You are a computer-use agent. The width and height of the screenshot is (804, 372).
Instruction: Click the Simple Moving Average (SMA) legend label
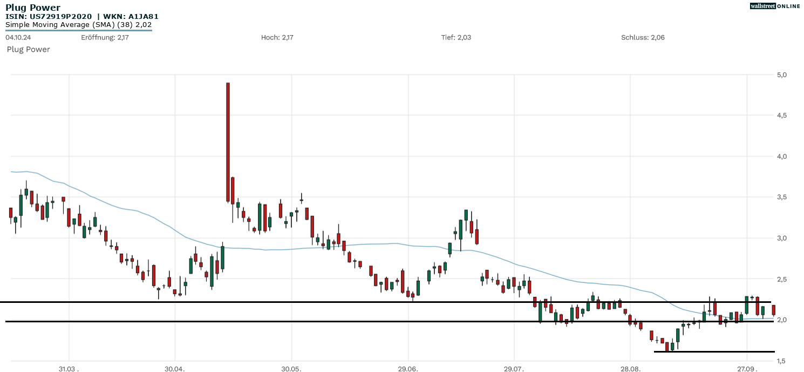pos(78,24)
